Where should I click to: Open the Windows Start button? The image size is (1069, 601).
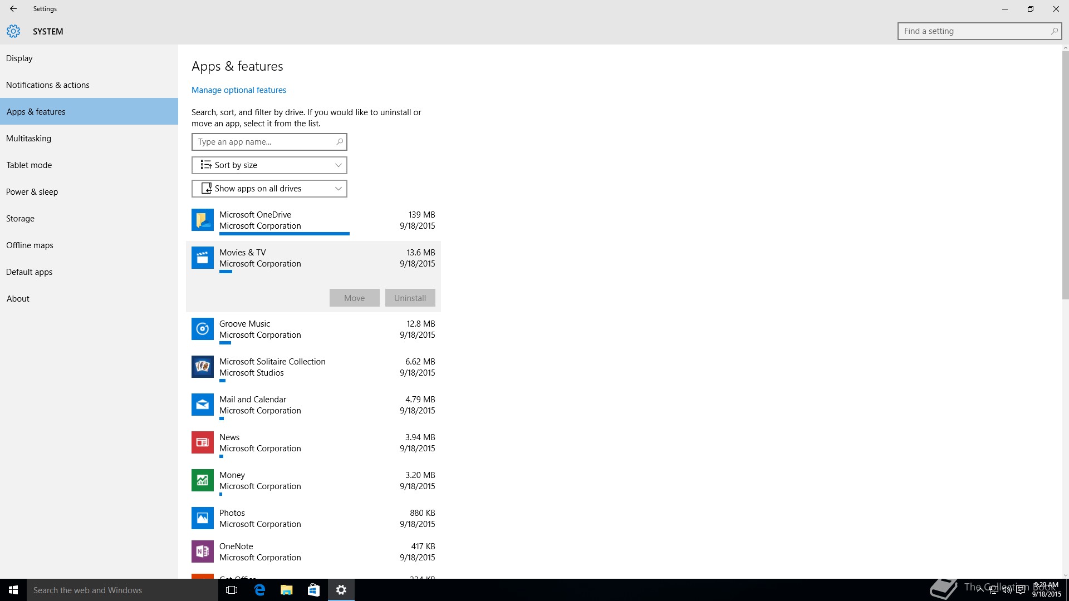click(13, 590)
